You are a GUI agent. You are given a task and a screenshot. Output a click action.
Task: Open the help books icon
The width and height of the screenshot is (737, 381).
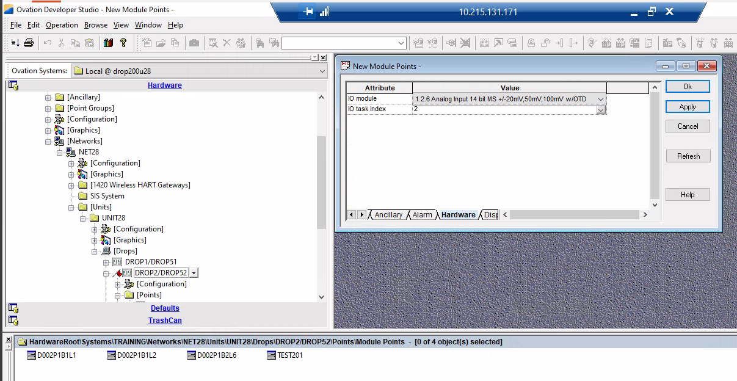(109, 43)
